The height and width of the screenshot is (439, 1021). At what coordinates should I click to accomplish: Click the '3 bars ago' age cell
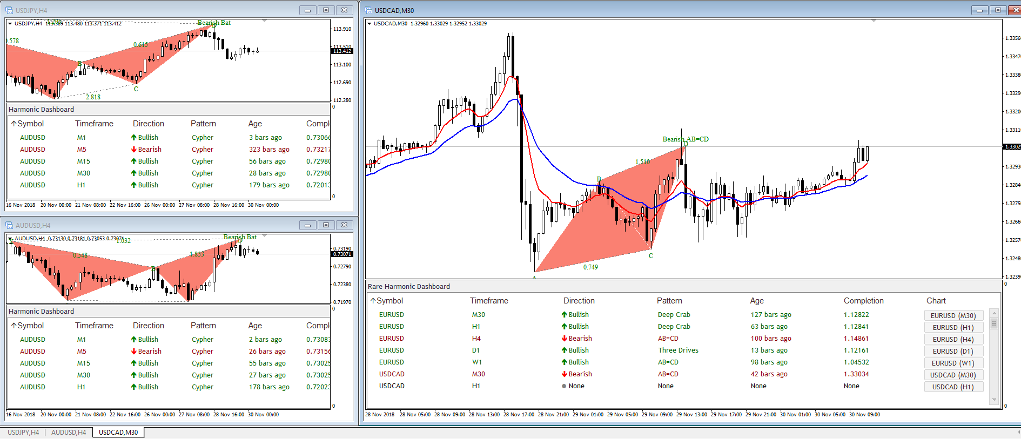coord(265,138)
